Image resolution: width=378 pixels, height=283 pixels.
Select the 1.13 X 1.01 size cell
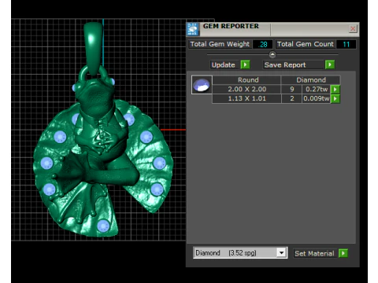click(246, 98)
